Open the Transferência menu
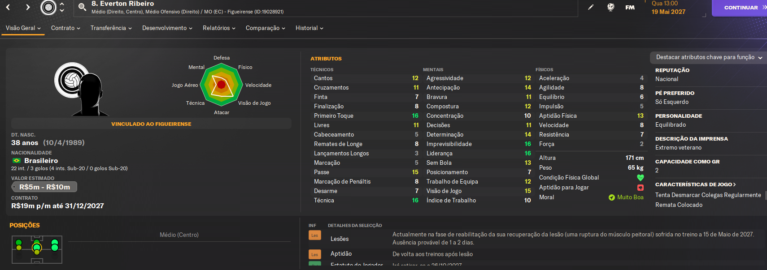The image size is (767, 270). pyautogui.click(x=111, y=28)
